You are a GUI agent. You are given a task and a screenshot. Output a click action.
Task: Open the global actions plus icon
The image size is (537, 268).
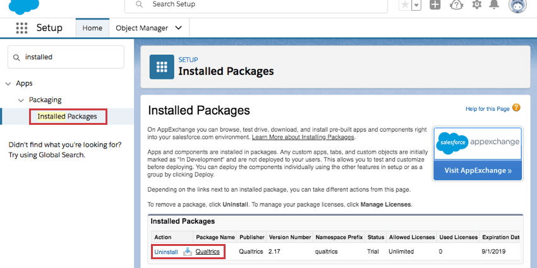[435, 5]
